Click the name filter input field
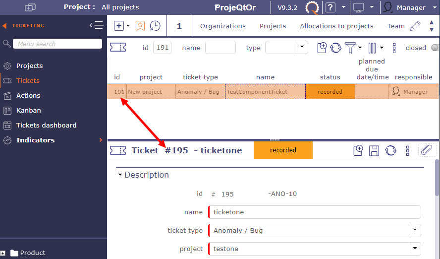 coord(220,48)
